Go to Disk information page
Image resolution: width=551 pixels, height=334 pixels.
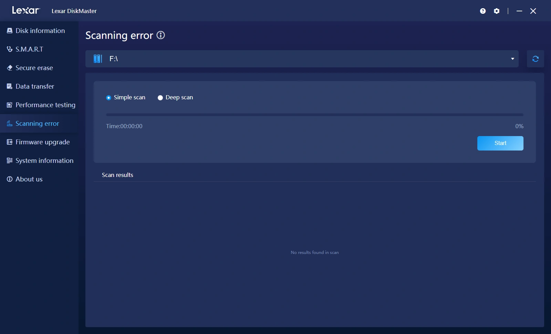[x=39, y=31]
